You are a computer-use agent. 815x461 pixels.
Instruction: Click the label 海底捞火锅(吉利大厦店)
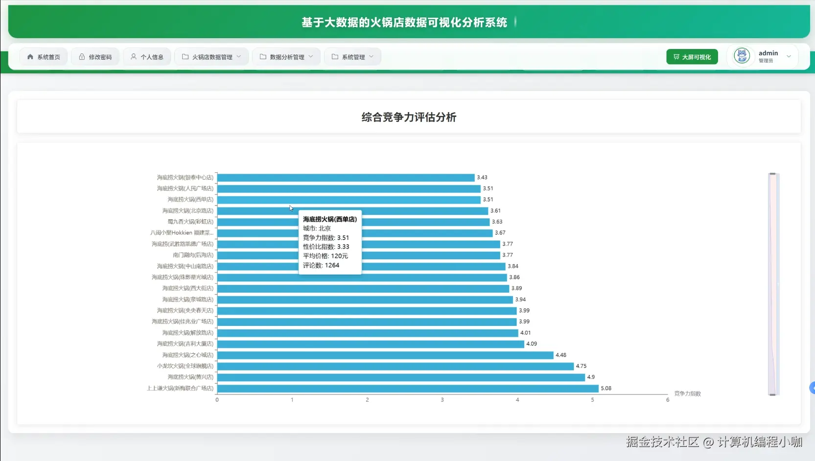pyautogui.click(x=185, y=344)
